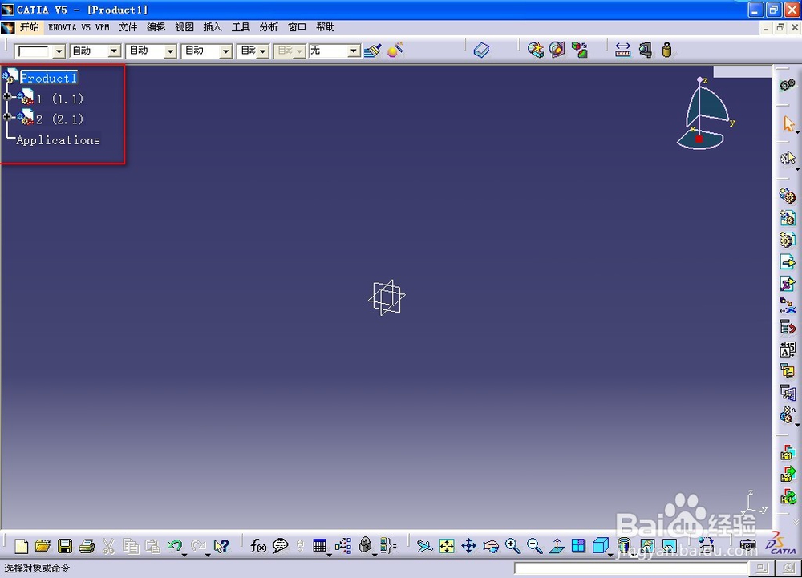The image size is (802, 578).
Task: Click the paintbrush format painter icon
Action: [373, 50]
